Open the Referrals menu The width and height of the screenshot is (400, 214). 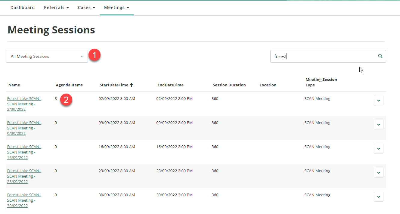56,8
